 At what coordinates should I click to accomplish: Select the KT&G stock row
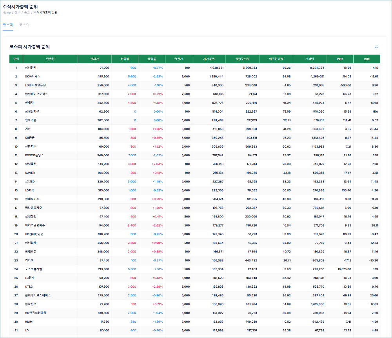coord(30,287)
